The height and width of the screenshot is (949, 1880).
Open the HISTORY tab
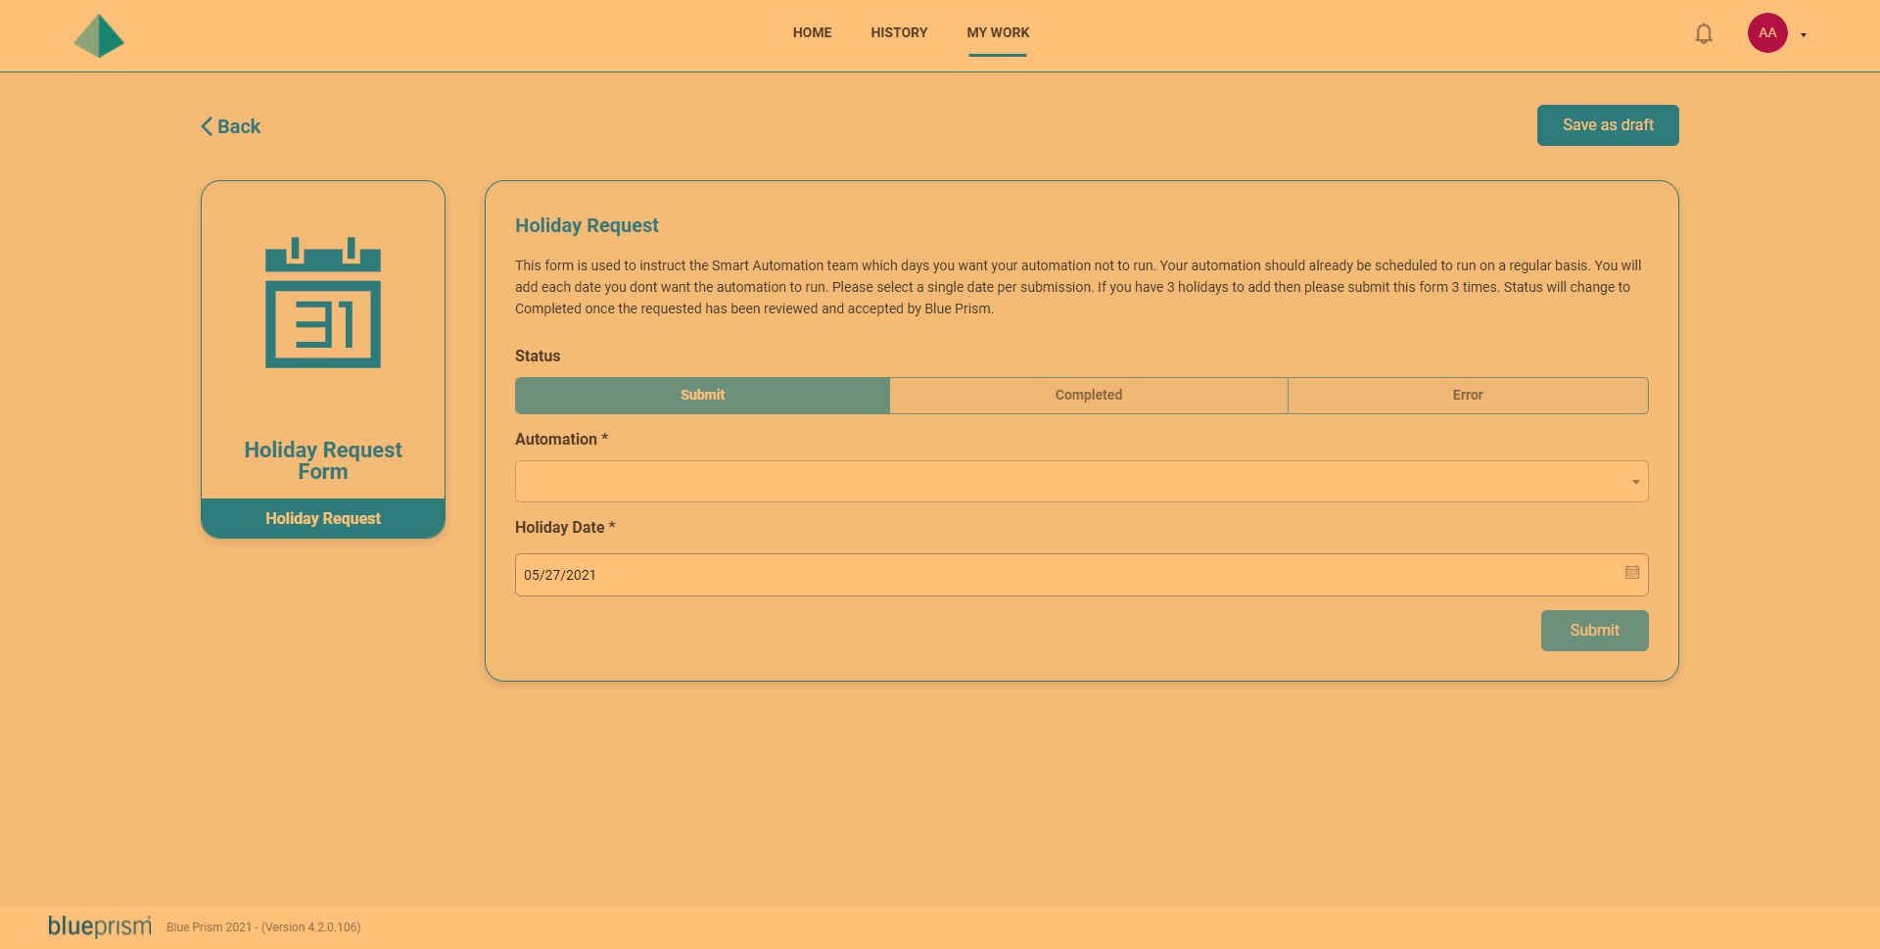coord(899,32)
